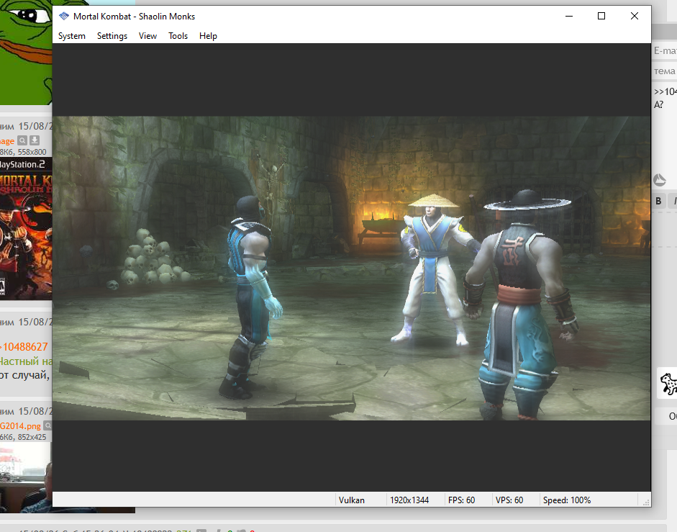The image size is (677, 532).
Task: Click the magnifier icon beside 558x800 image link
Action: [22, 140]
